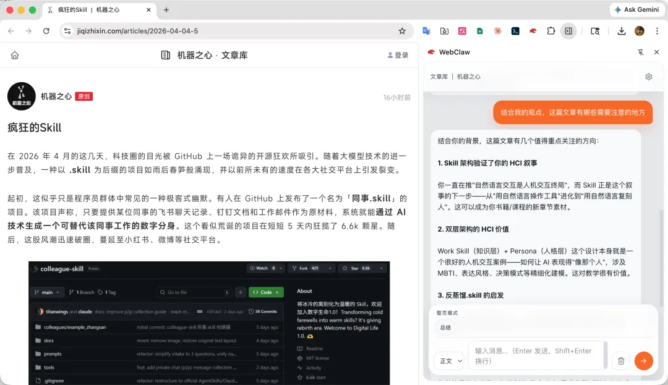
Task: Open the terminal-style extension icon
Action: coord(515,31)
